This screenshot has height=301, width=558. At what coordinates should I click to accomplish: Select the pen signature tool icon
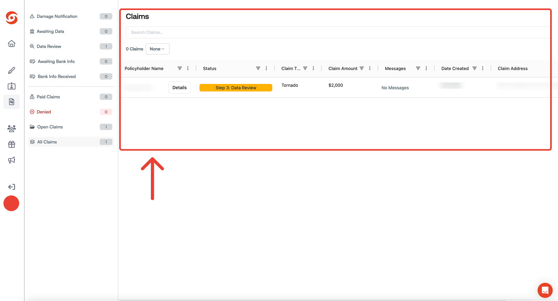[x=11, y=70]
